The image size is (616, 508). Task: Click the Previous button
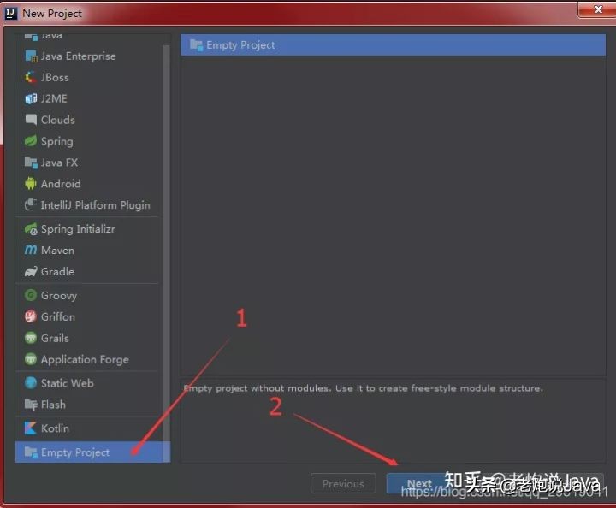pyautogui.click(x=343, y=483)
